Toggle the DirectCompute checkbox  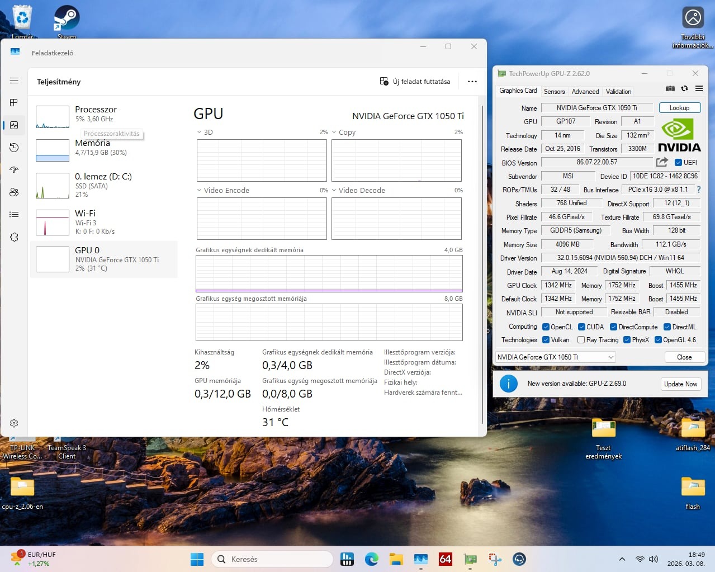click(x=613, y=327)
